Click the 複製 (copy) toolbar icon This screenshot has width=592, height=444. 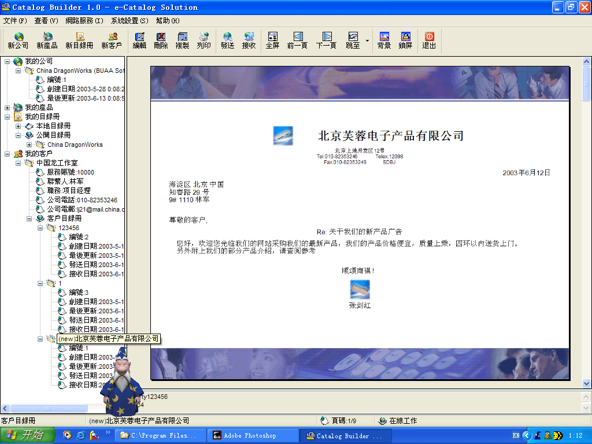[182, 40]
